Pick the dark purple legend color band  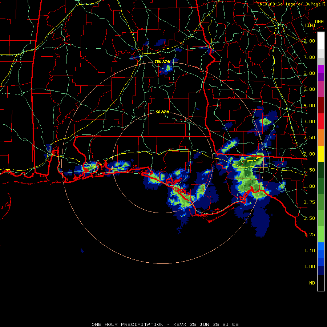pyautogui.click(x=321, y=77)
